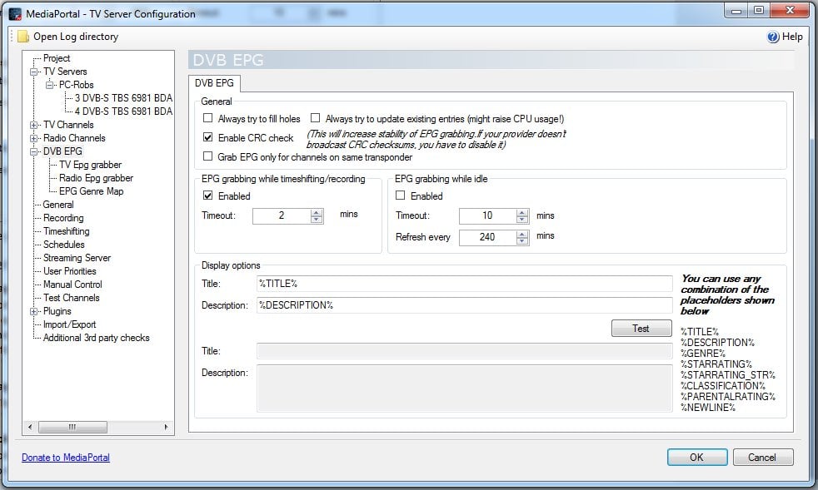
Task: Open Streaming Server settings
Action: (x=77, y=258)
